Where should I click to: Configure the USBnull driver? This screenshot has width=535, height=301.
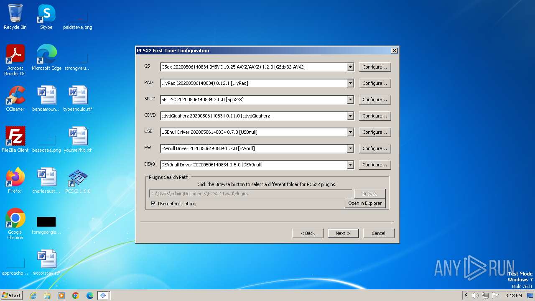pyautogui.click(x=375, y=132)
